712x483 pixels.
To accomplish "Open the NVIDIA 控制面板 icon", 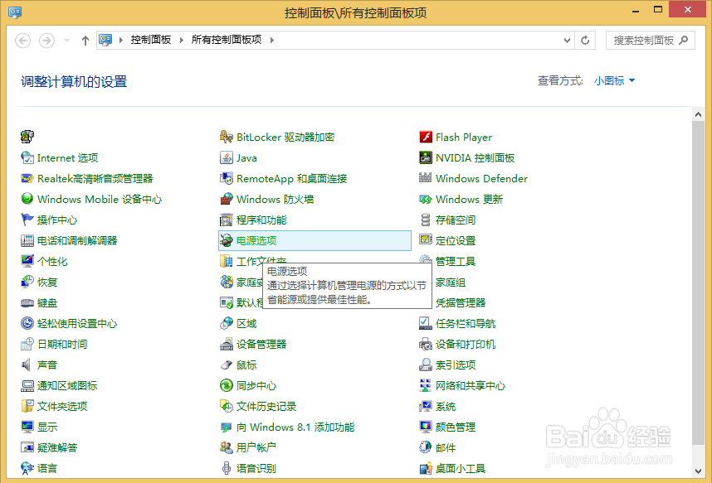I will click(x=426, y=158).
